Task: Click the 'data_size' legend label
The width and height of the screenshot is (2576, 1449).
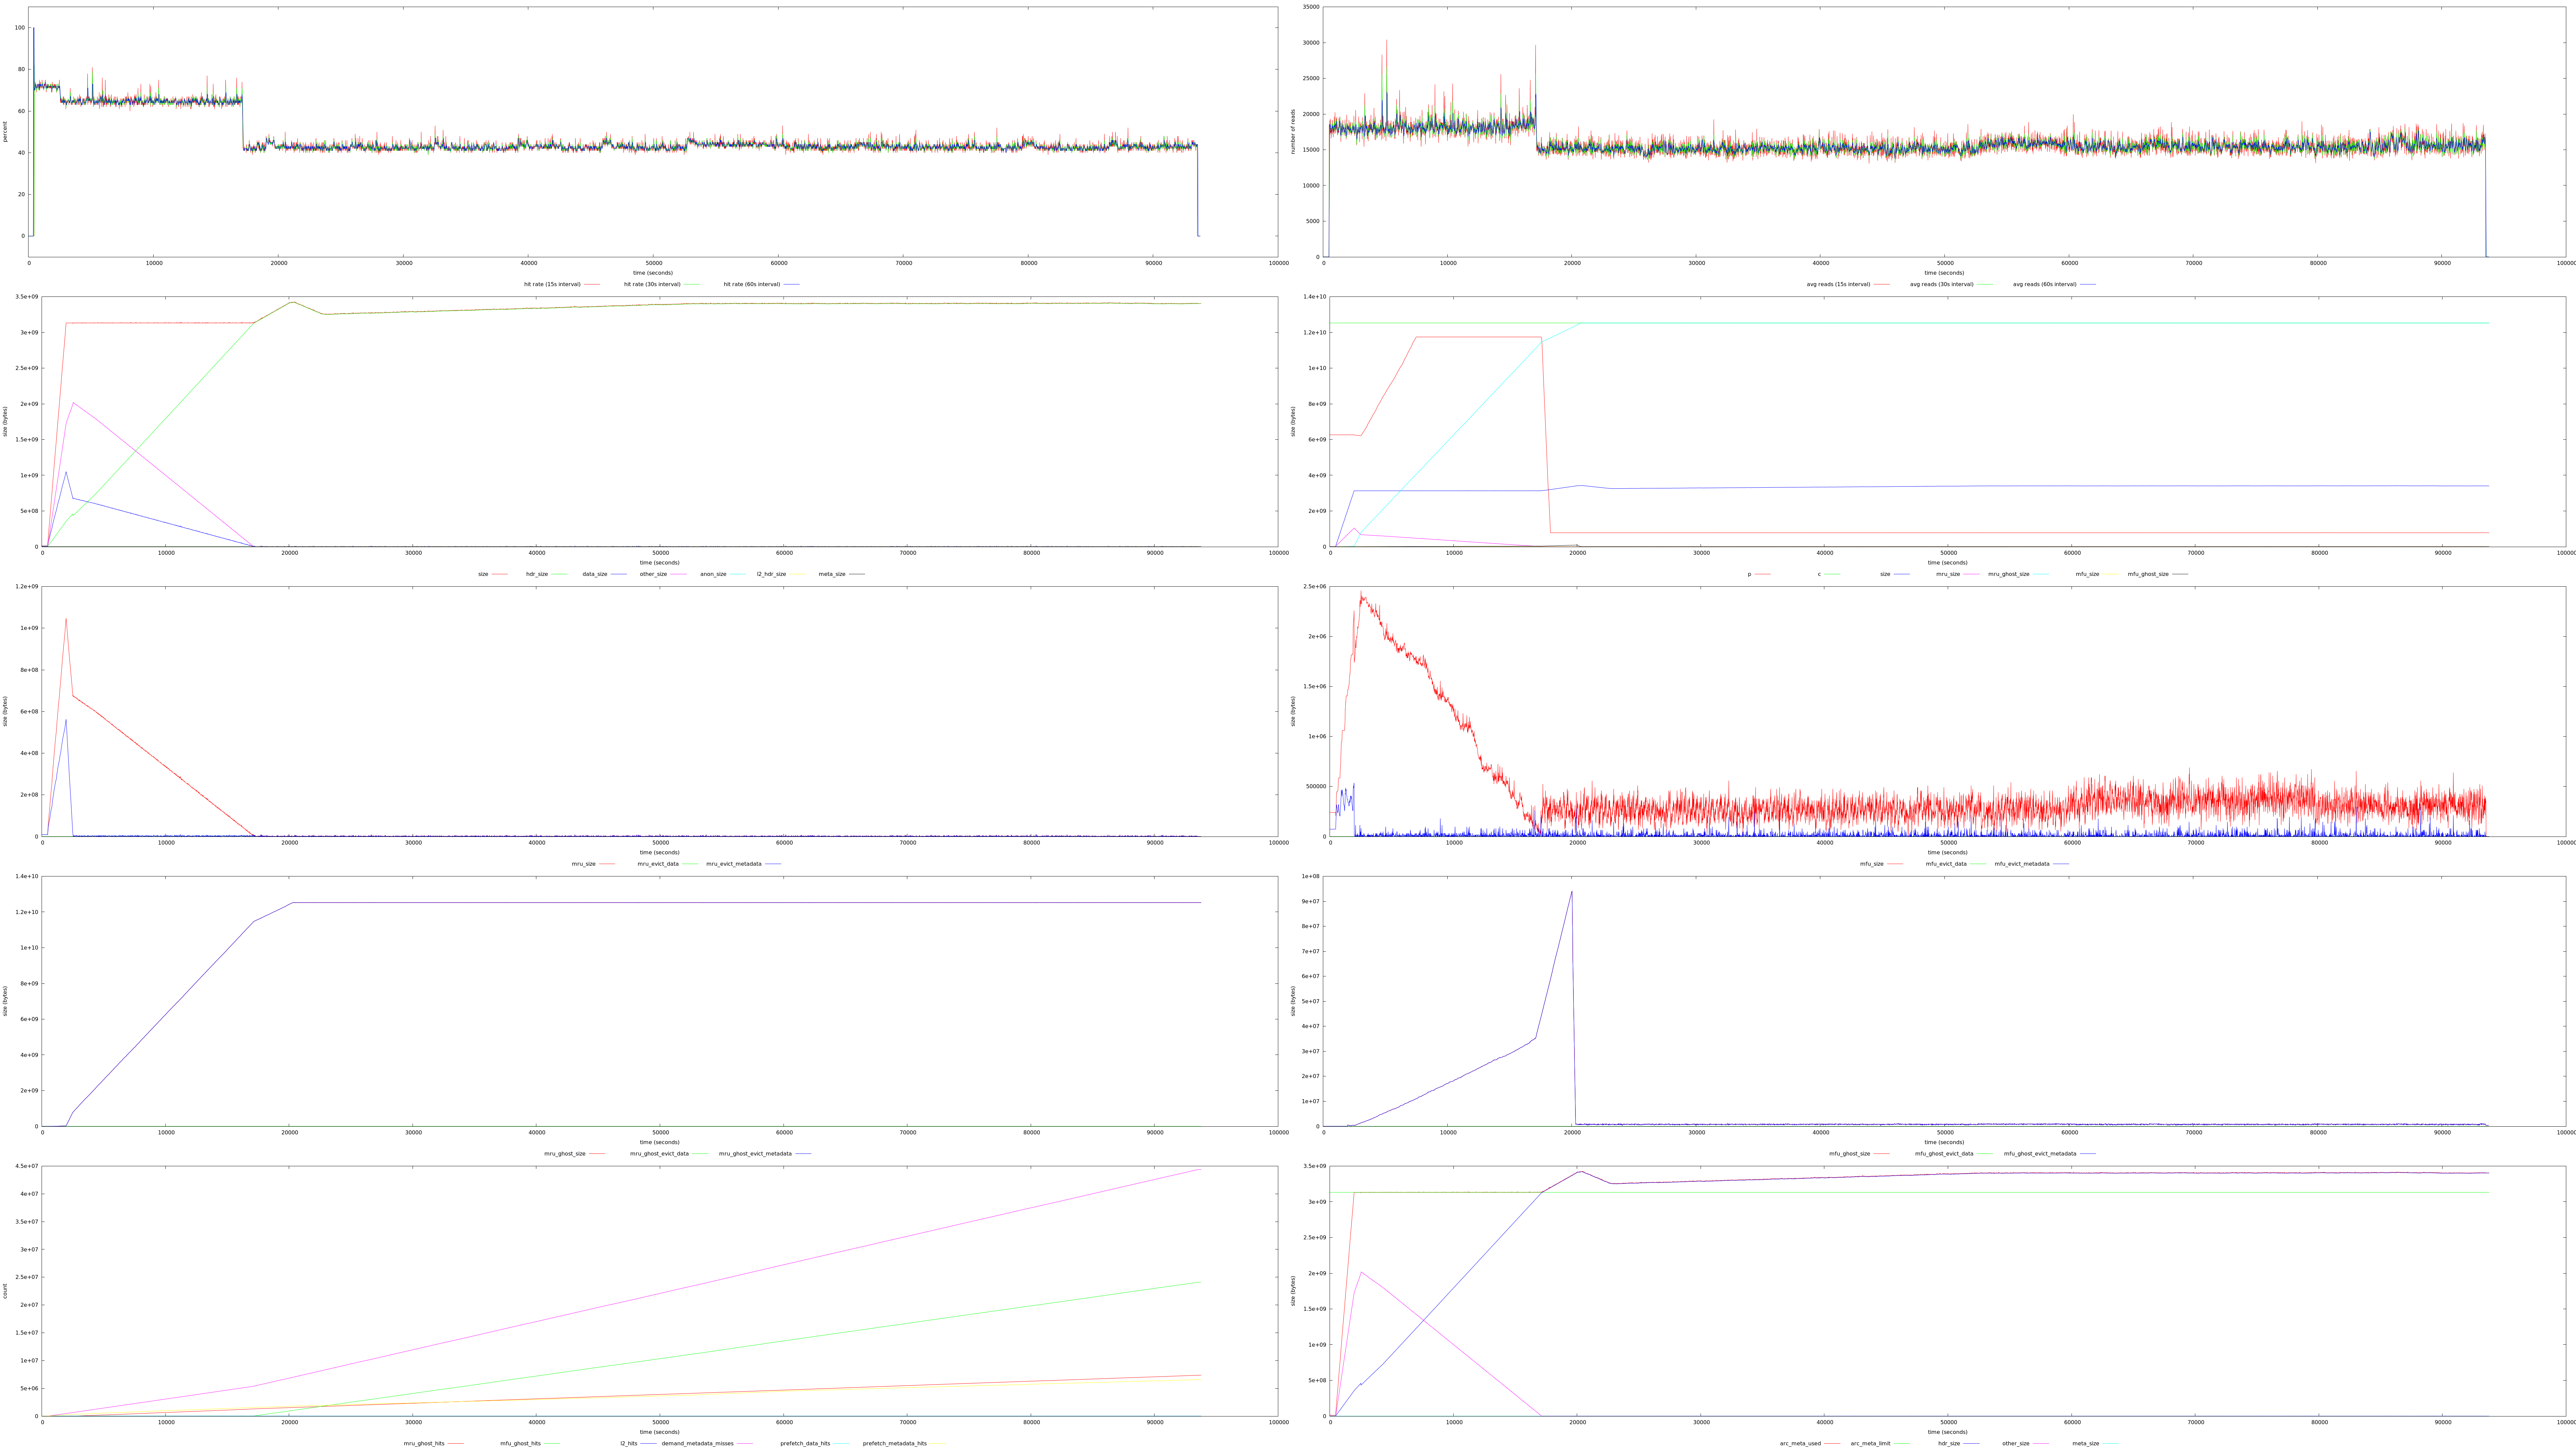Action: point(595,574)
